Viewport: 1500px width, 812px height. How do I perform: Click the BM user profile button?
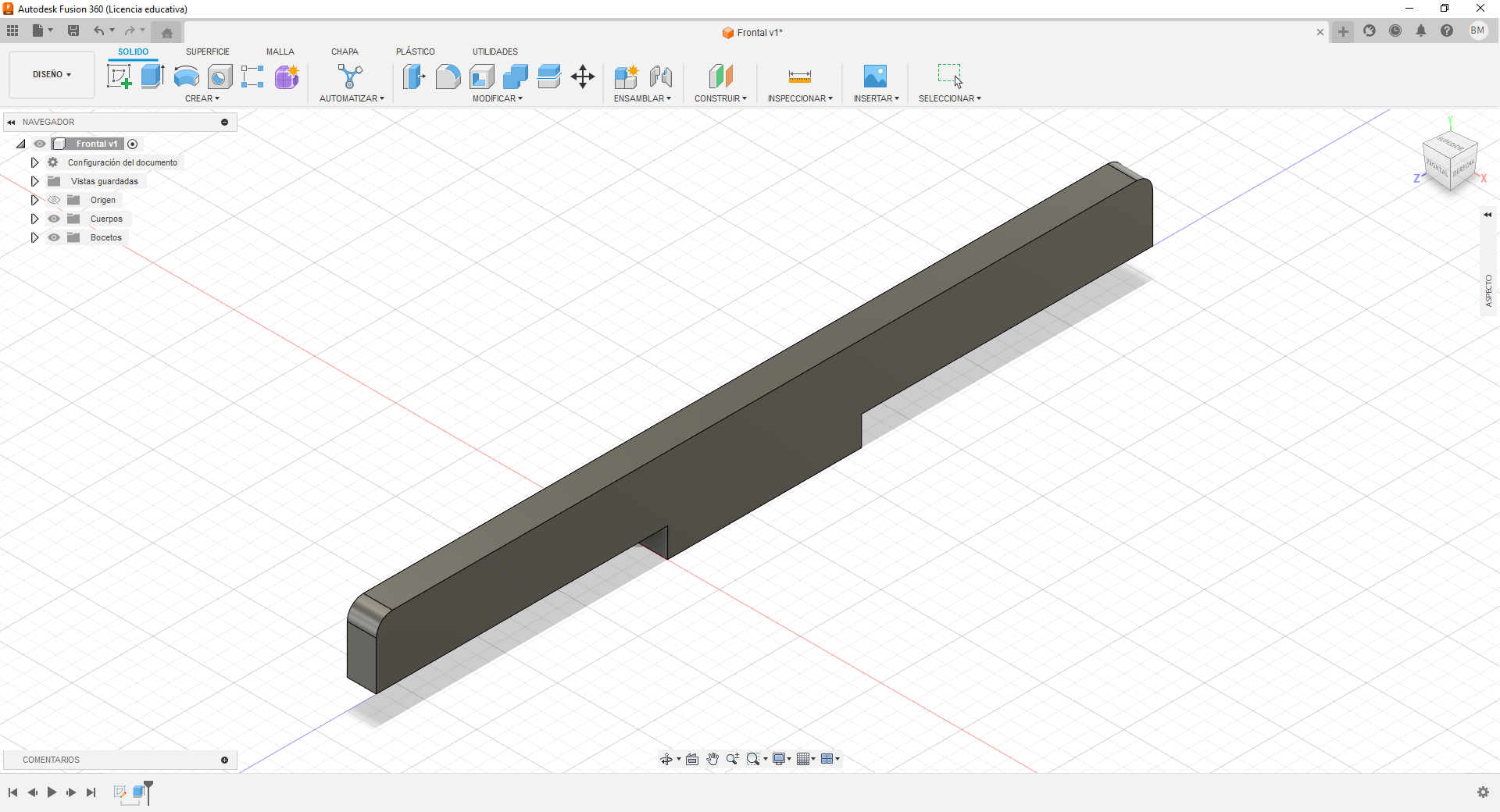click(x=1477, y=30)
